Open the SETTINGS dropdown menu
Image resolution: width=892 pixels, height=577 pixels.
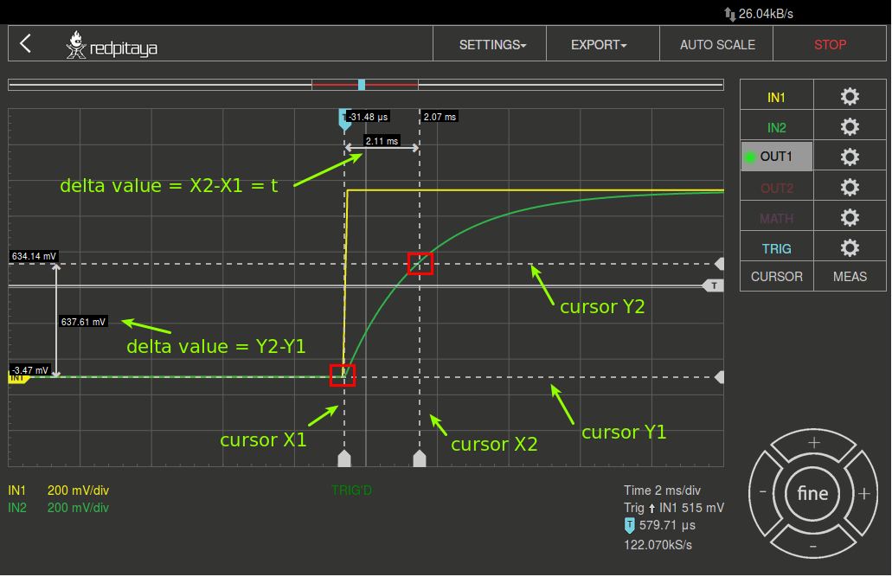point(492,44)
